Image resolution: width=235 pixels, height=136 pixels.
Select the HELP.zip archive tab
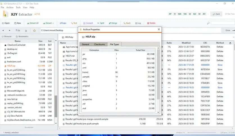tap(68, 37)
